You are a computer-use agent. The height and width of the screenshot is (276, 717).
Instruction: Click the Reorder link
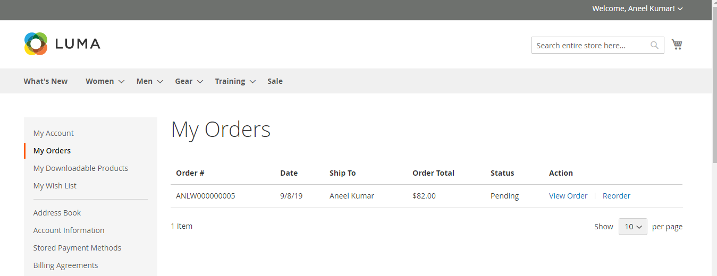[x=616, y=196]
